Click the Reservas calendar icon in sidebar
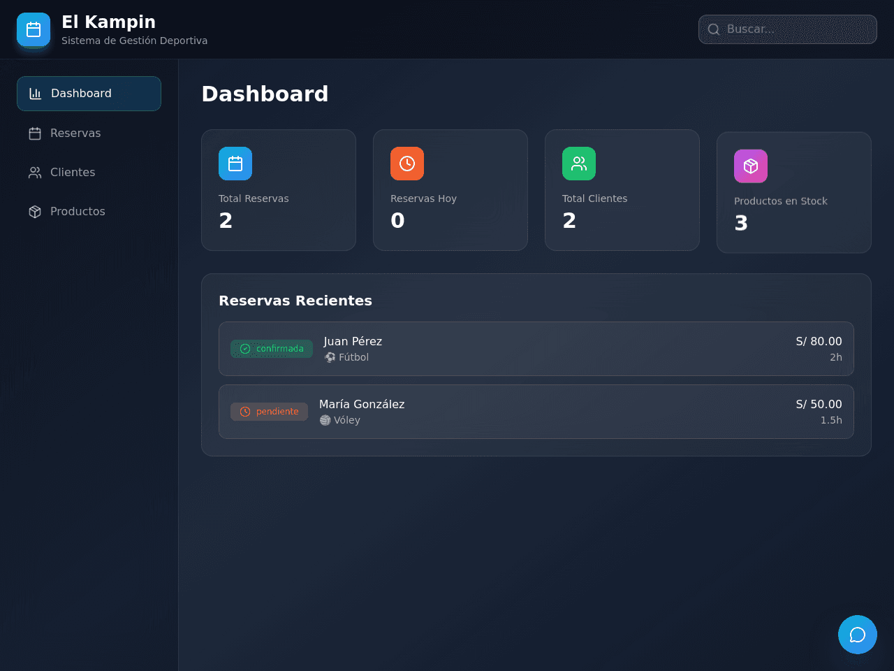Viewport: 894px width, 671px height. point(35,134)
